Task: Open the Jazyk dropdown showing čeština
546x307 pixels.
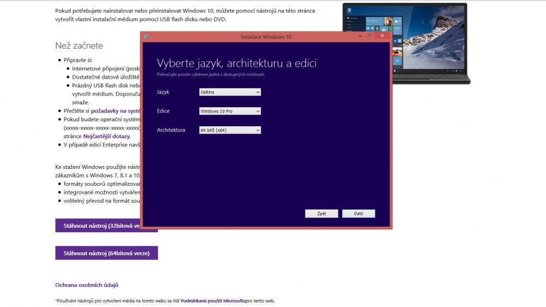Action: [x=230, y=92]
